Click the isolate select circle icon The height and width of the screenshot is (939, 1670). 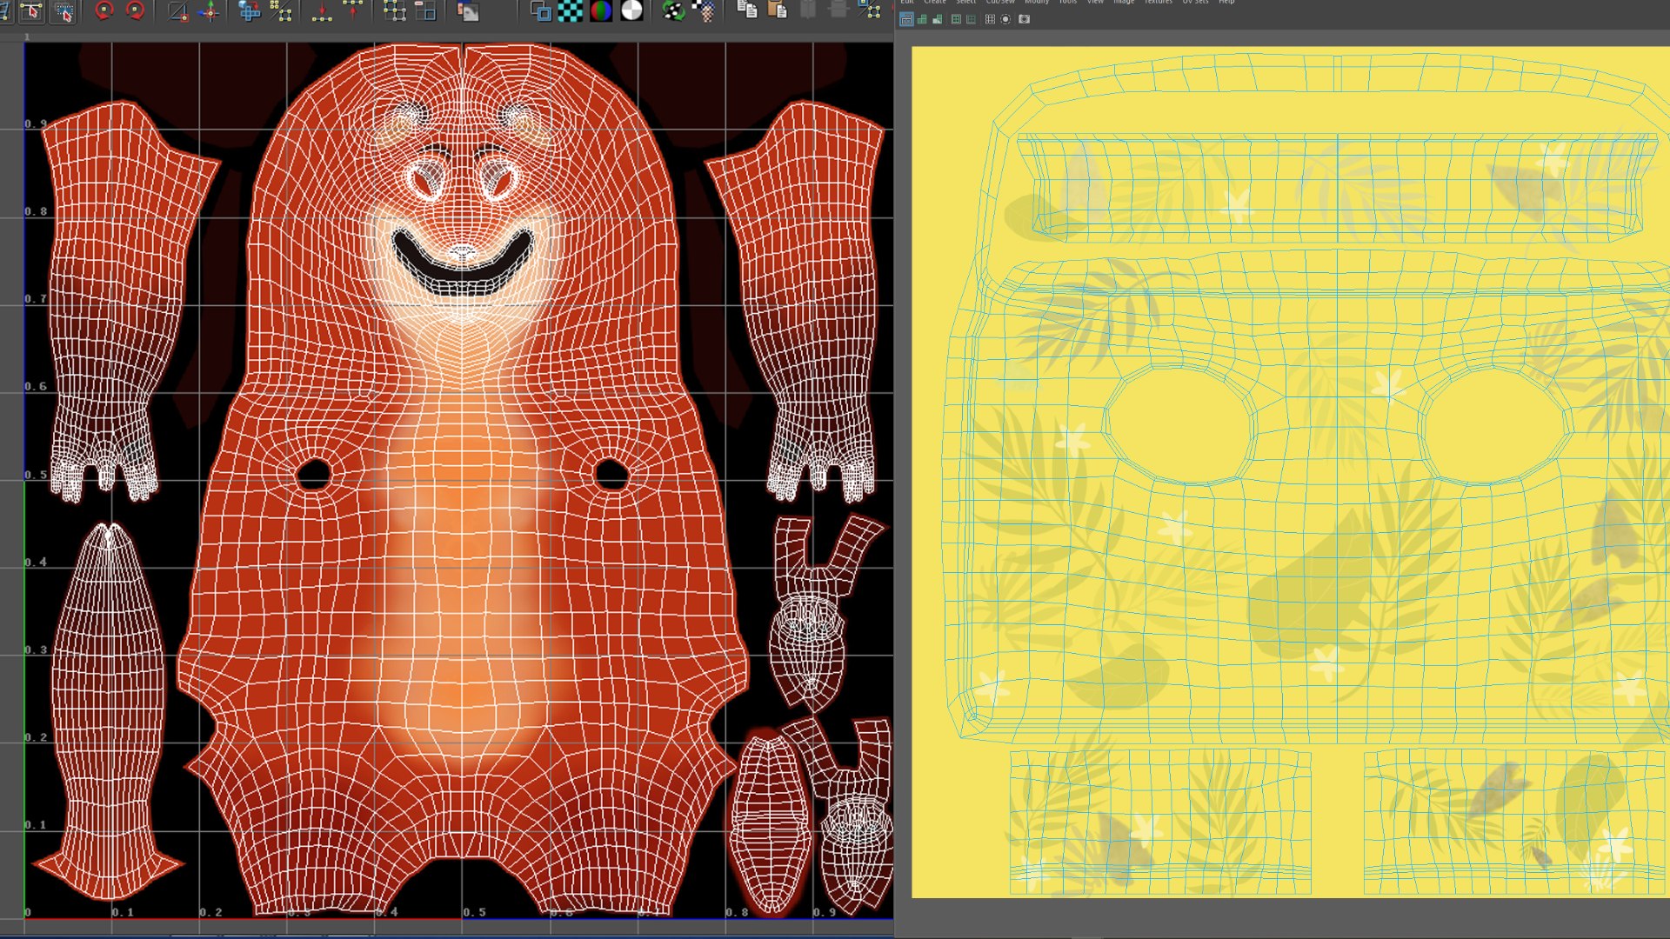coord(1006,19)
